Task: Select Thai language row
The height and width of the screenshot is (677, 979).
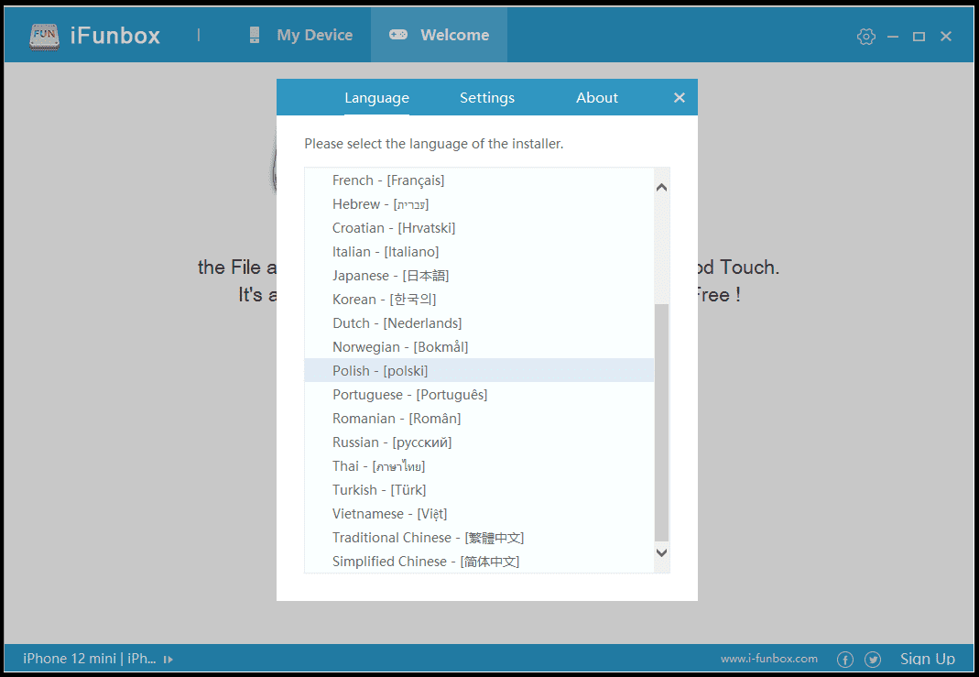Action: pos(480,466)
